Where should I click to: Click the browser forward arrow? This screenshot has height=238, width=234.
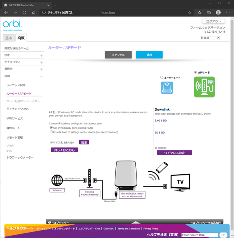pos(15,12)
